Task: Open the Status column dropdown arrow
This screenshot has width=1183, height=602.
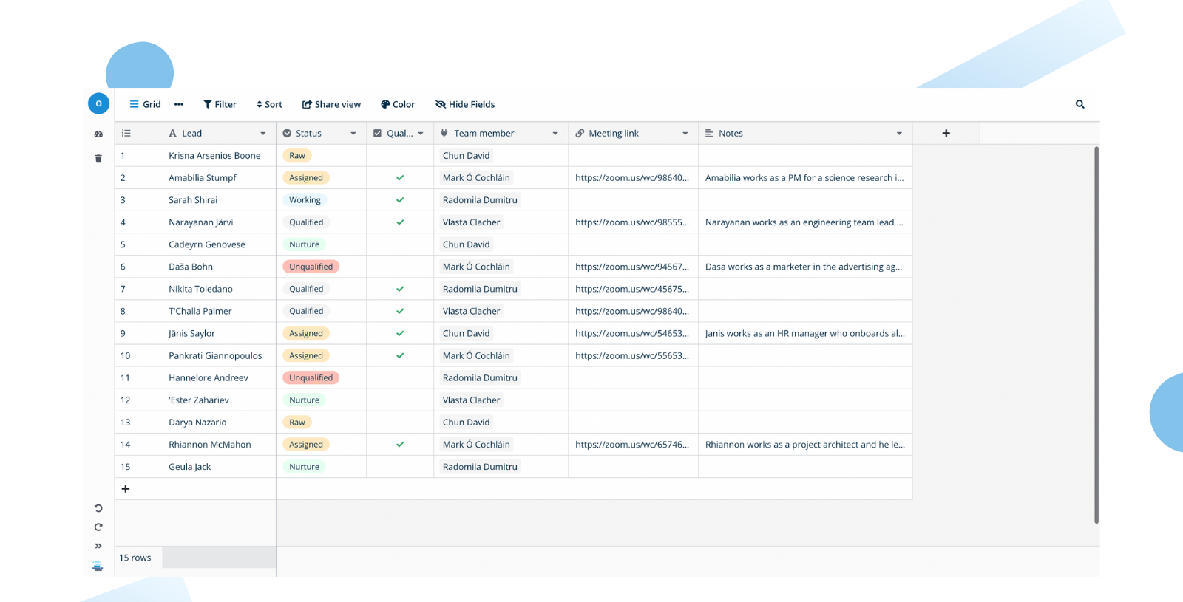Action: pyautogui.click(x=353, y=134)
